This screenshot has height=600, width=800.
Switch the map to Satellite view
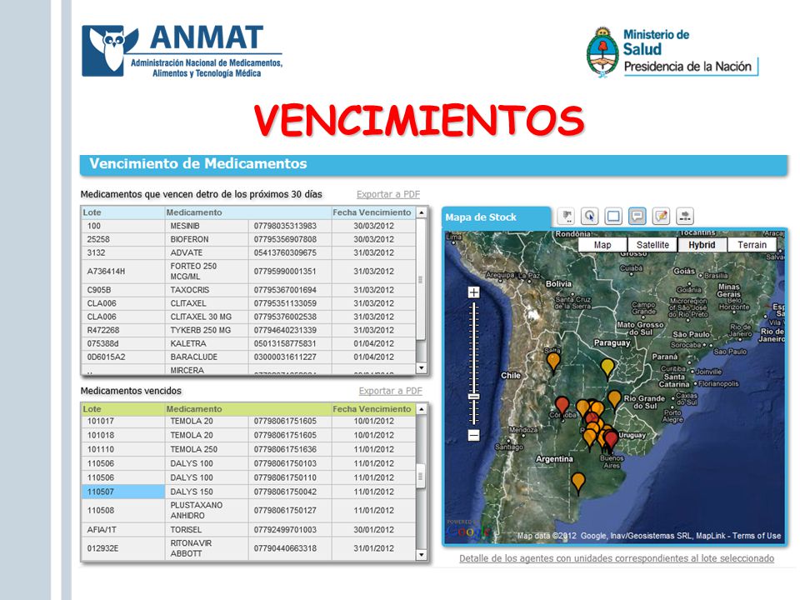652,245
